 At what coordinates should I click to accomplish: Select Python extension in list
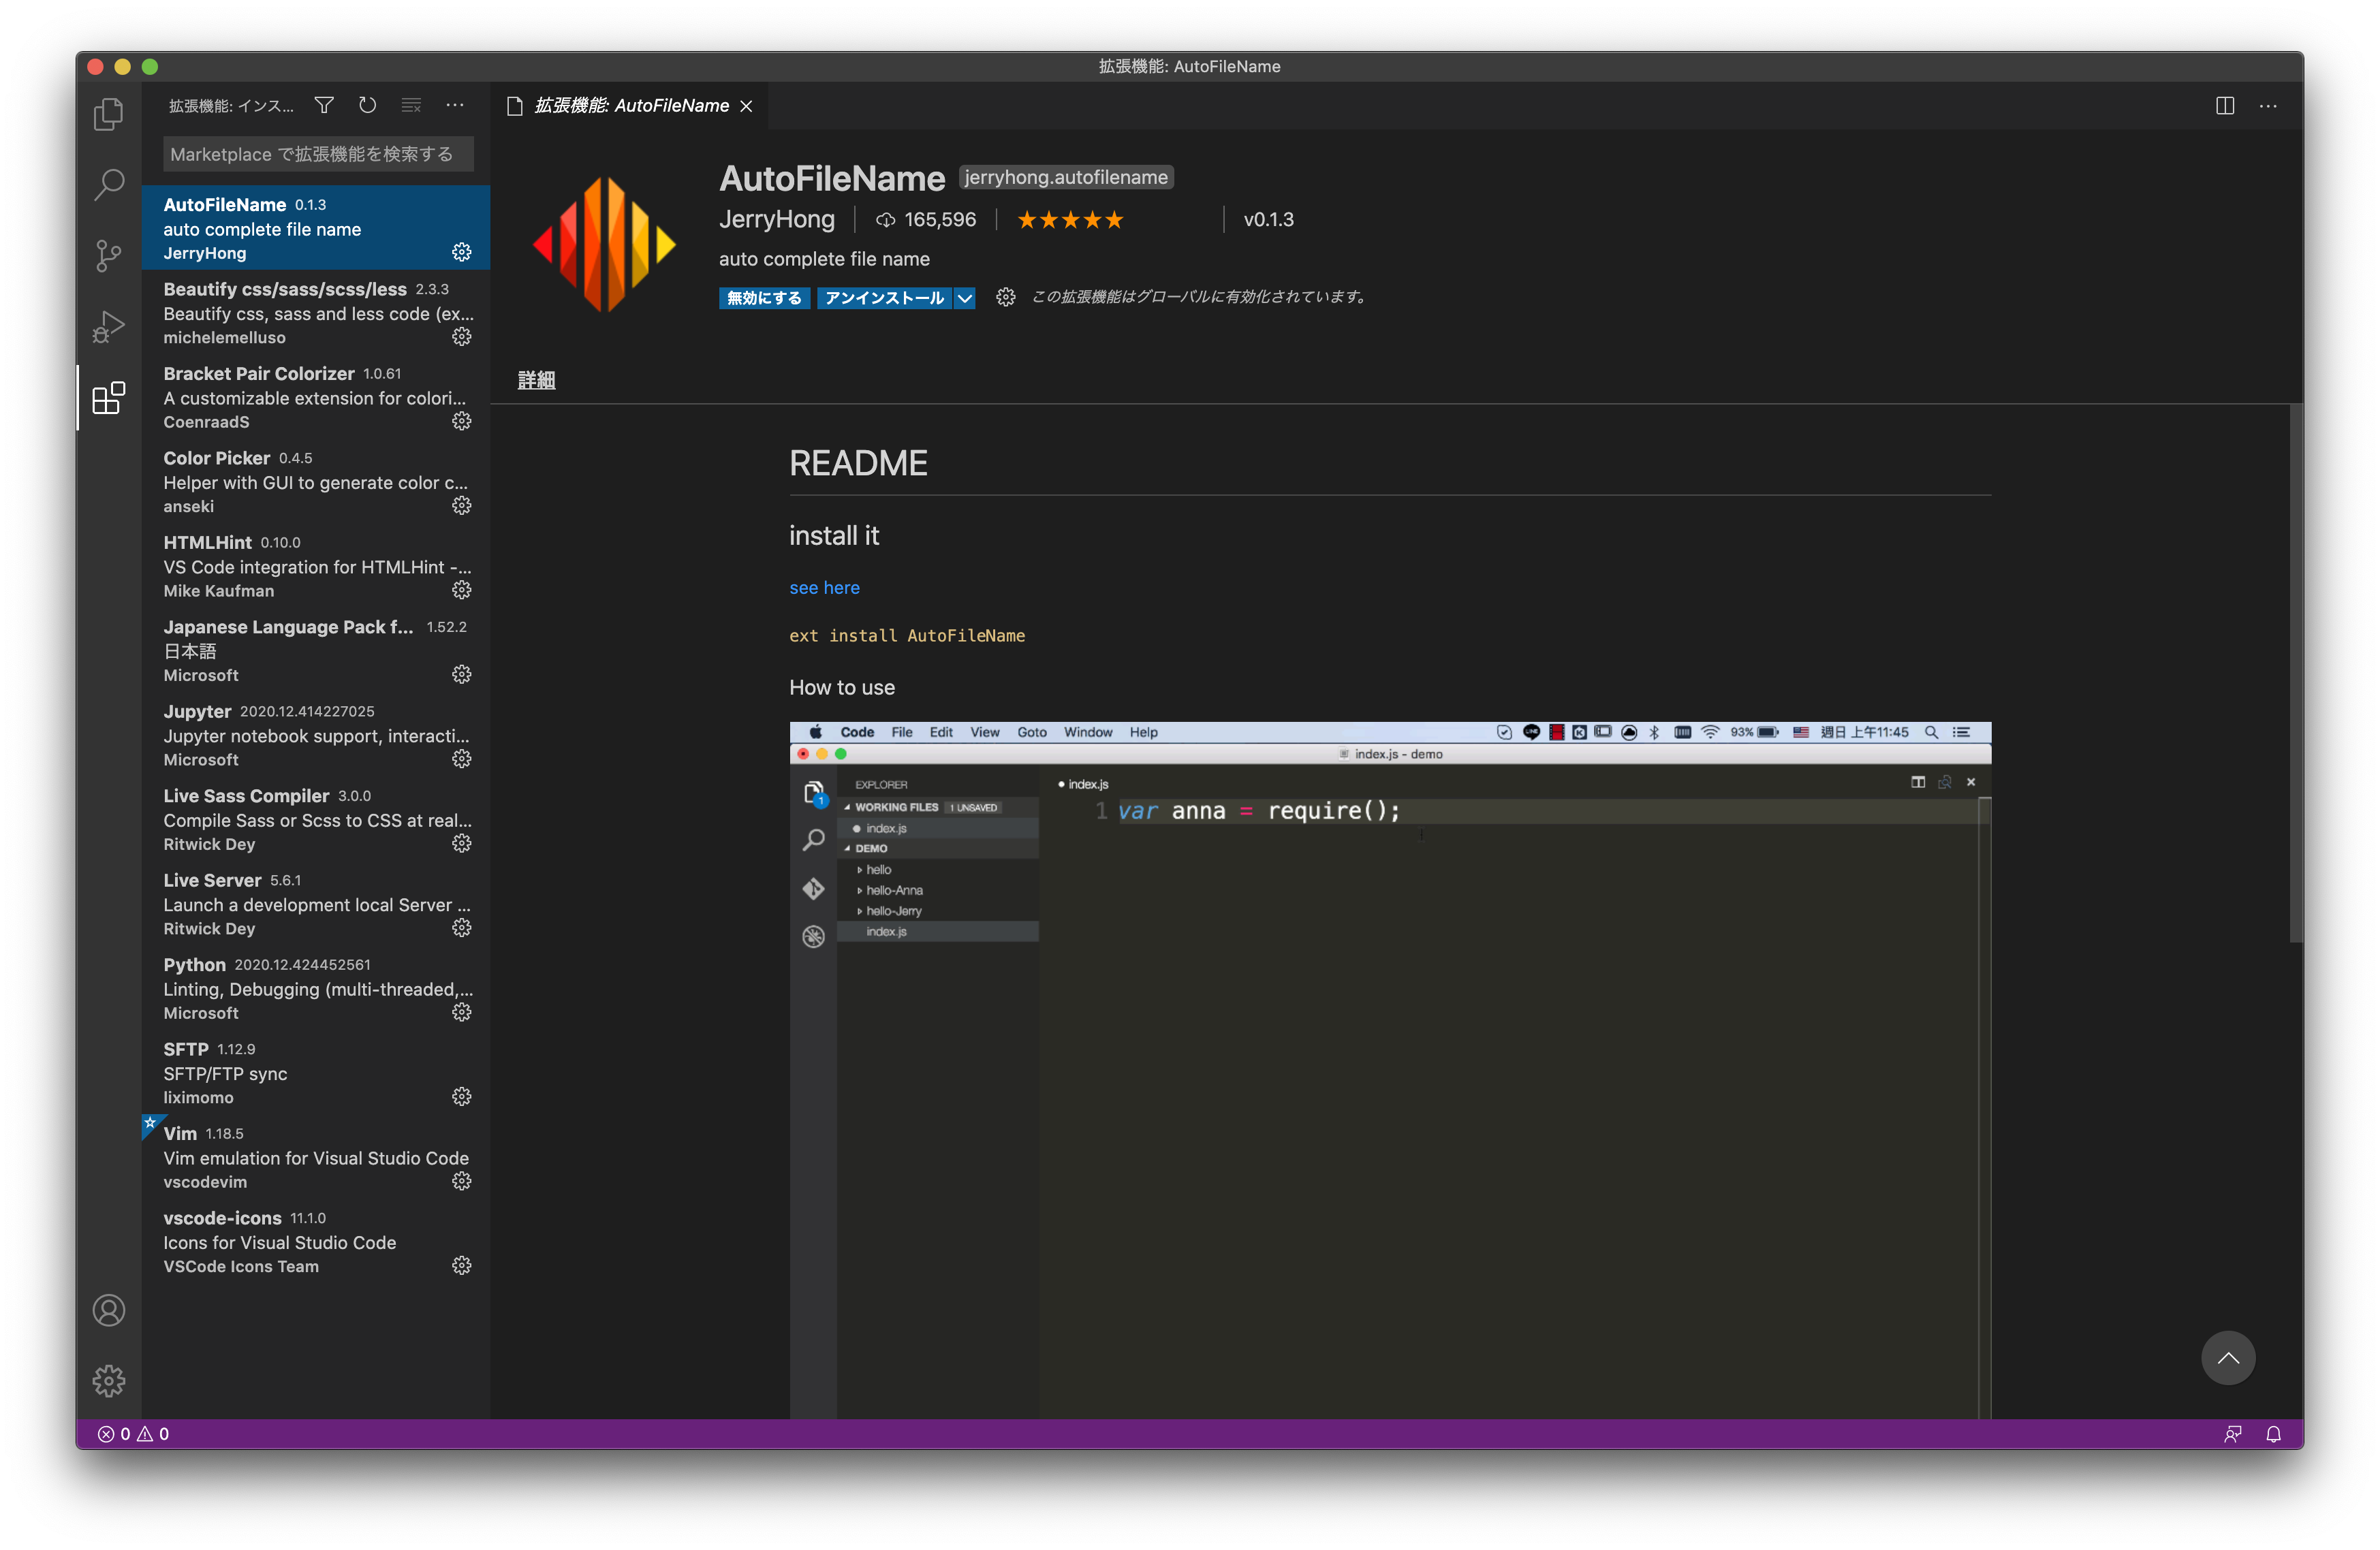[316, 988]
